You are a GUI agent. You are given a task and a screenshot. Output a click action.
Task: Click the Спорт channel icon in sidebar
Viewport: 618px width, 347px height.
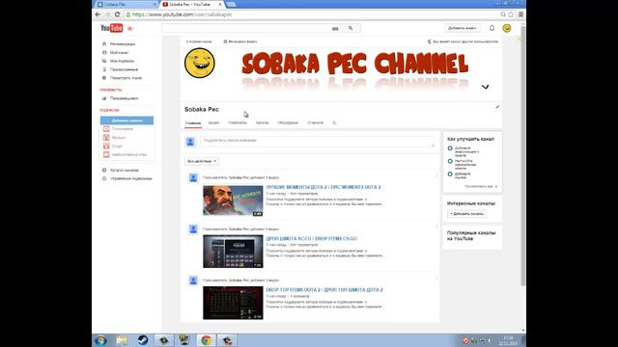coord(106,146)
